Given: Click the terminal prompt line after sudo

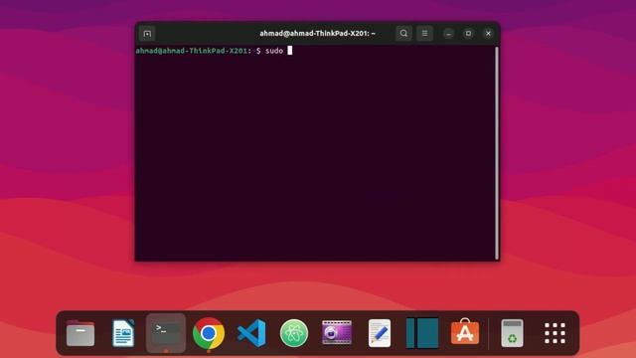Looking at the screenshot, I should [289, 51].
